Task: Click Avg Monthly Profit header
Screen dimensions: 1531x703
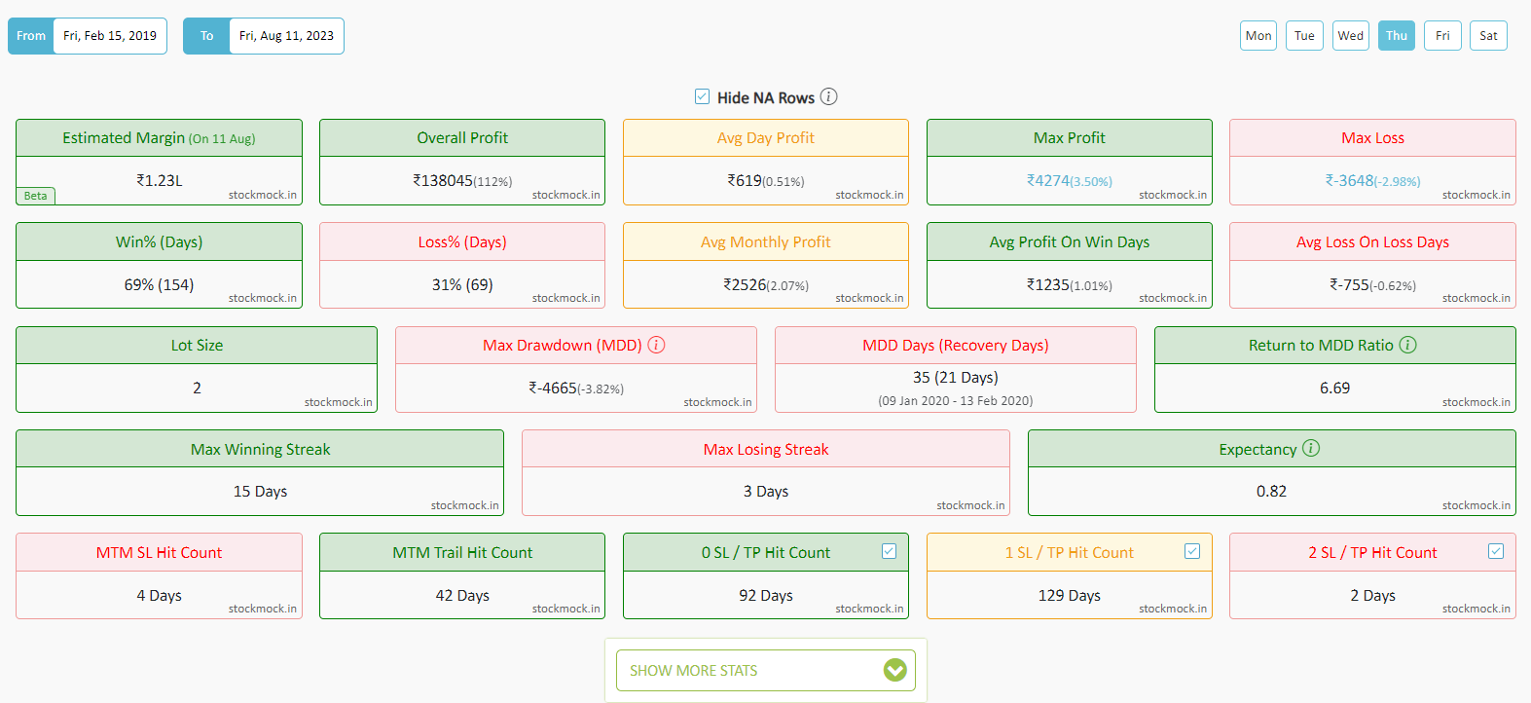Action: pos(766,241)
